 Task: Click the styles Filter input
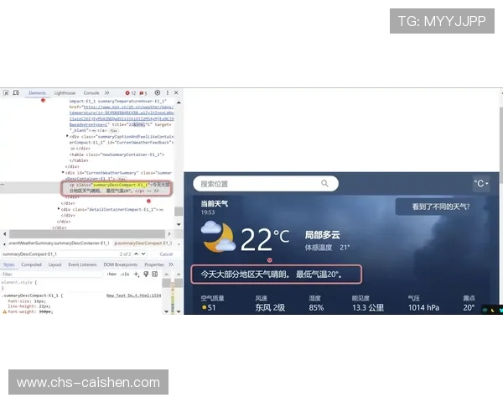[51, 275]
